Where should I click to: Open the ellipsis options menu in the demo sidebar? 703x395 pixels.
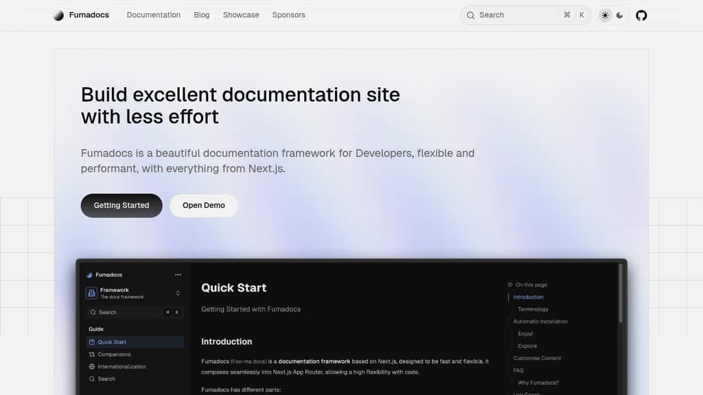point(177,274)
